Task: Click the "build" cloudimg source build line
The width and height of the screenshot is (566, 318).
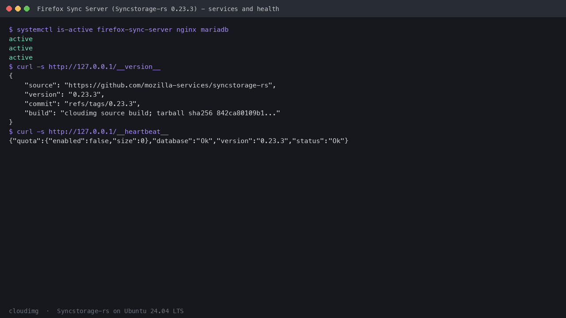Action: [153, 113]
